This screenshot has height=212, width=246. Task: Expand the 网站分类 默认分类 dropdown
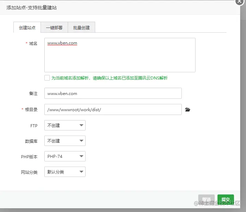pos(65,172)
